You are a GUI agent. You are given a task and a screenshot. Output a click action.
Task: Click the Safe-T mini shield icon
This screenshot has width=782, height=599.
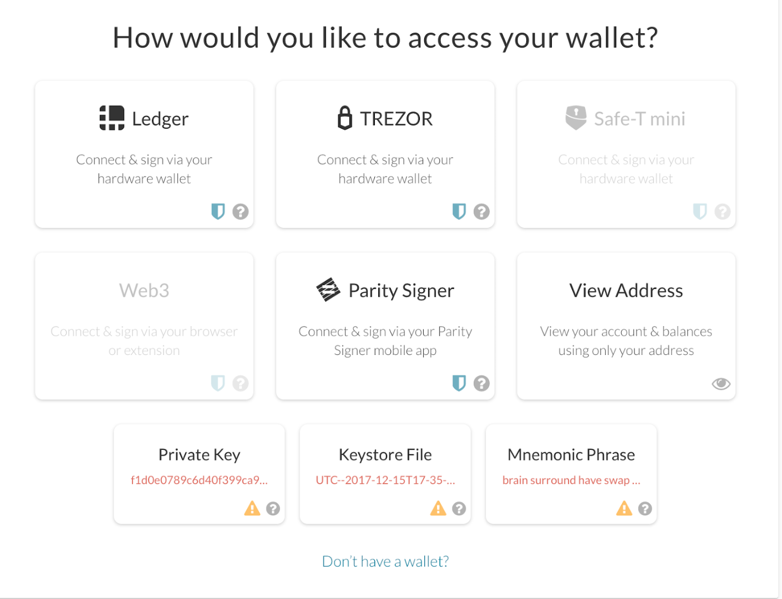(x=576, y=118)
